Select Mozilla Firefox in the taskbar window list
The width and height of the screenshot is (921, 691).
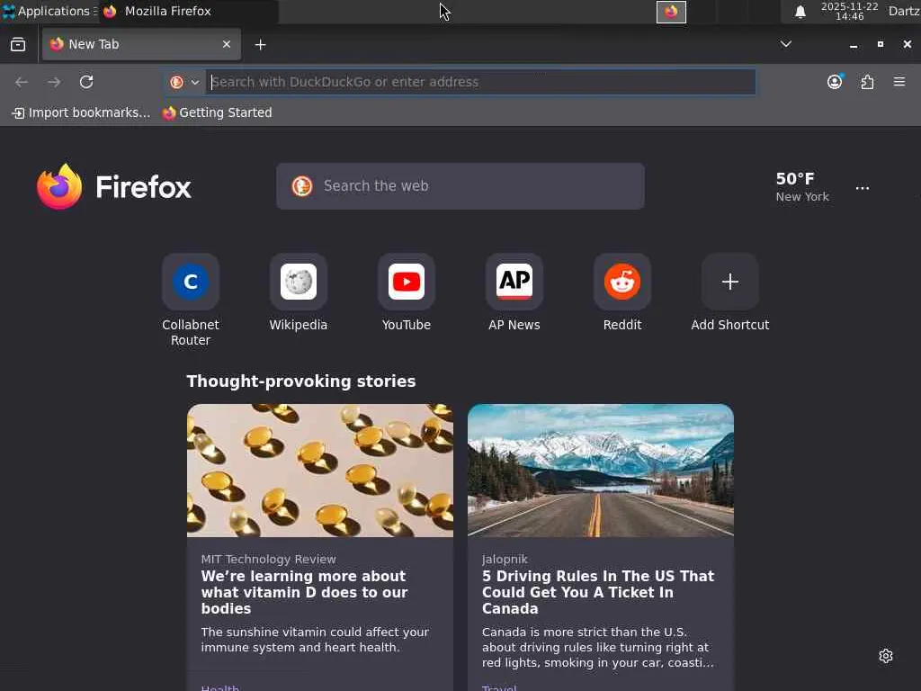[x=188, y=11]
